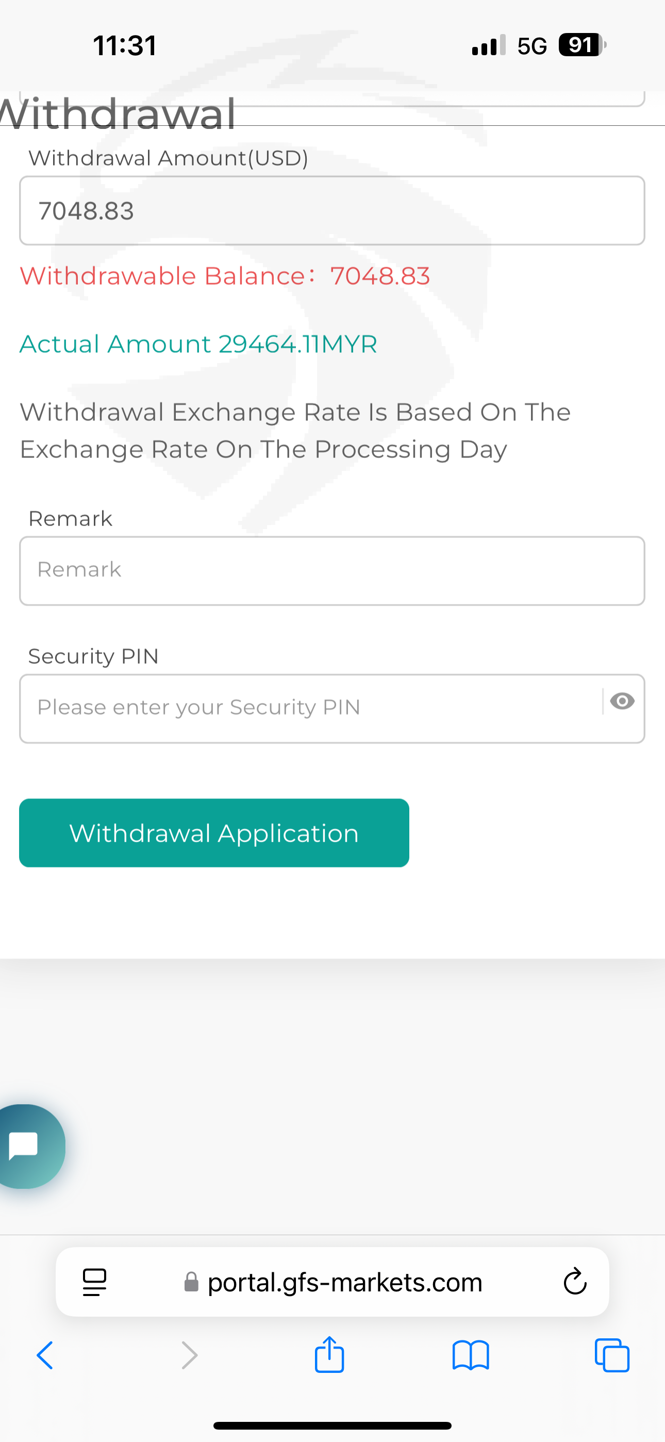Go back to the previous page
Viewport: 665px width, 1442px height.
pyautogui.click(x=45, y=1355)
